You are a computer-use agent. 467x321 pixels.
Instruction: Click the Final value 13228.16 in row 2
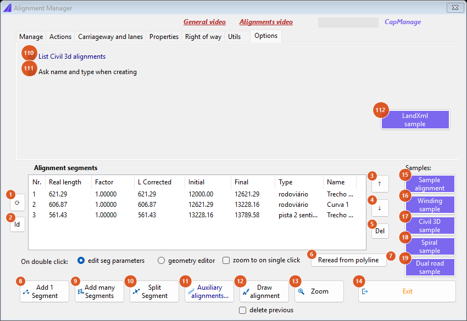point(247,205)
